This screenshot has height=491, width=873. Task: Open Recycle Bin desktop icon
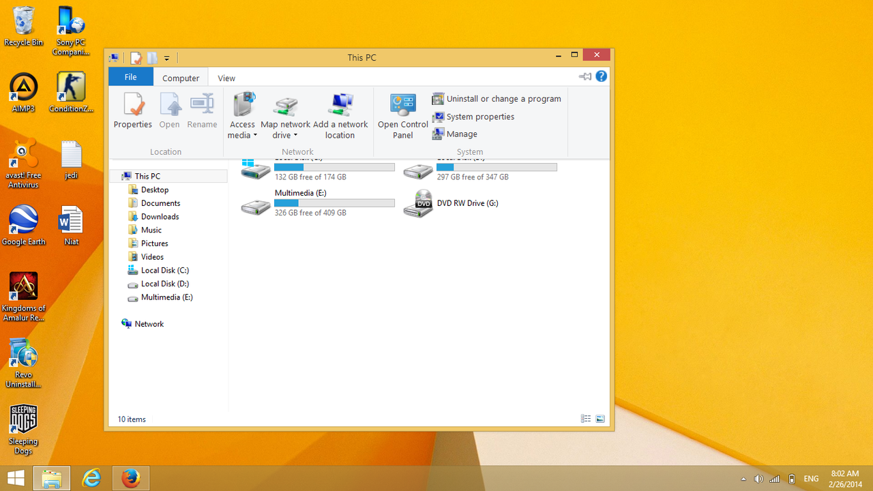tap(24, 27)
